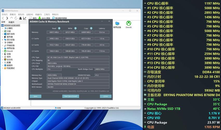Open the 网络设备 icon in main pane
This screenshot has height=130, width=221.
pyautogui.click(x=117, y=24)
